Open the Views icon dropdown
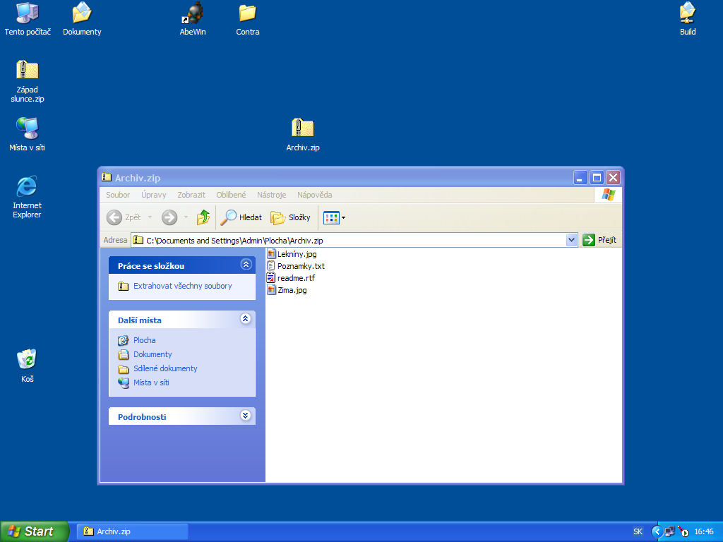 pos(335,217)
